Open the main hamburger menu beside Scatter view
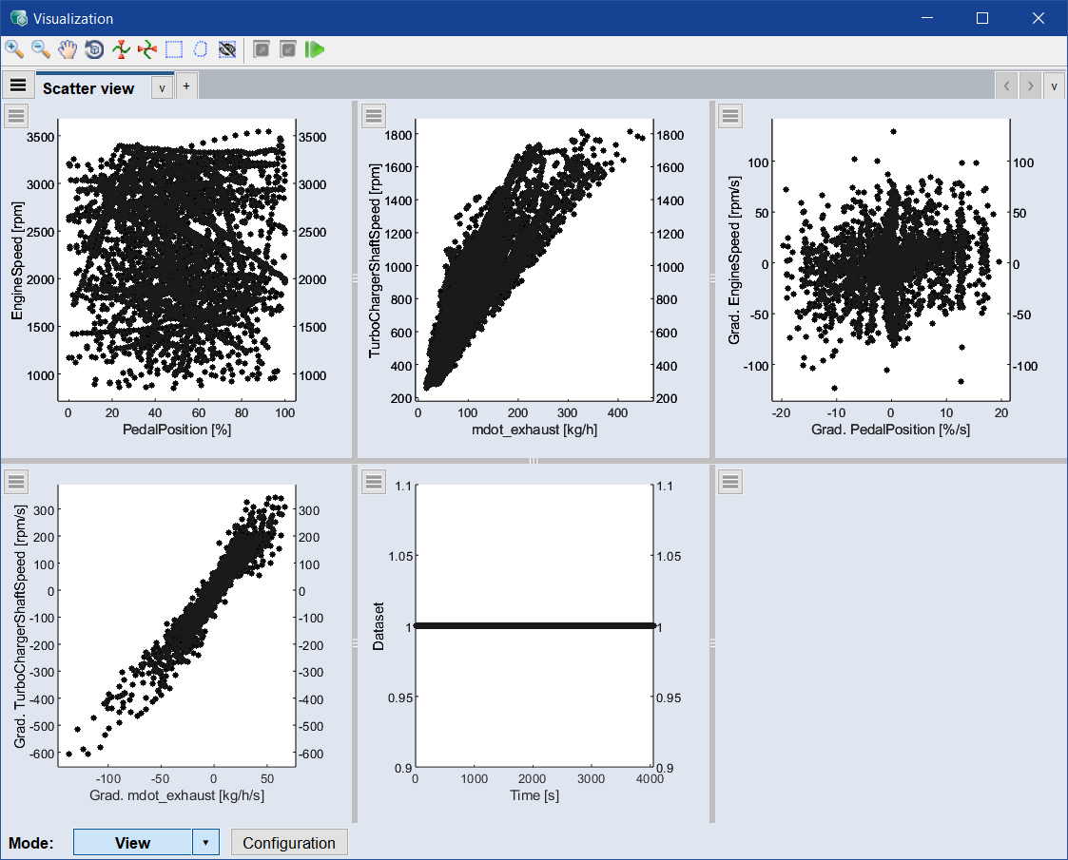This screenshot has height=860, width=1068. 18,86
